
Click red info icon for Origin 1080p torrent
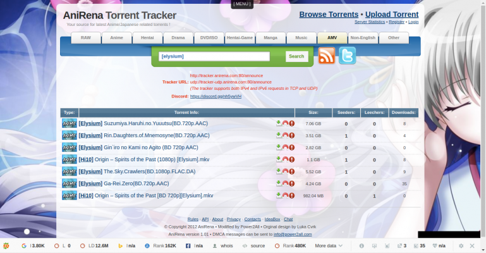(x=292, y=159)
